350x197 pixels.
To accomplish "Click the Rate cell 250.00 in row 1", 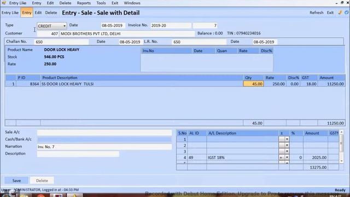I will [x=275, y=84].
